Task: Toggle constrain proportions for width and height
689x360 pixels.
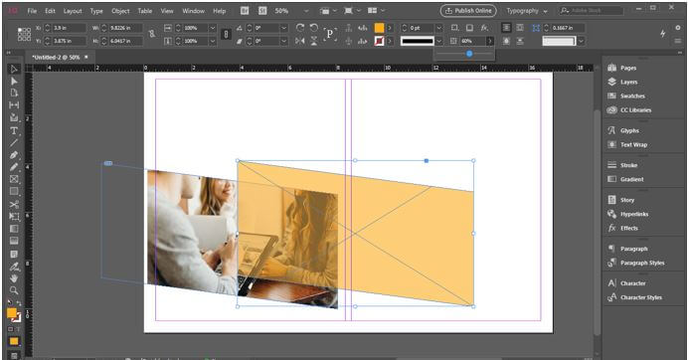Action: point(152,34)
